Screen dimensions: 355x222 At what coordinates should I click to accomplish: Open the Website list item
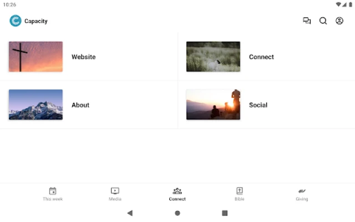pos(89,57)
